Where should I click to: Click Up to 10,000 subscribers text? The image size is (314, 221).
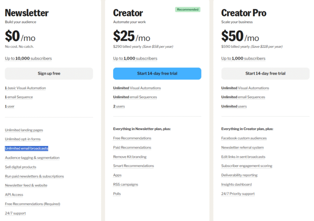click(29, 58)
